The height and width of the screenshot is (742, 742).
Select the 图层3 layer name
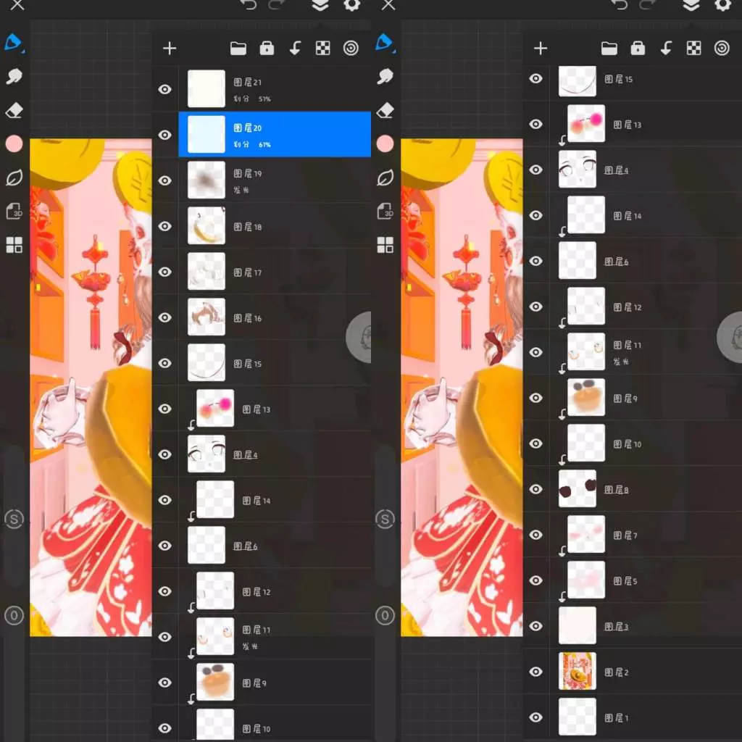[x=616, y=627]
